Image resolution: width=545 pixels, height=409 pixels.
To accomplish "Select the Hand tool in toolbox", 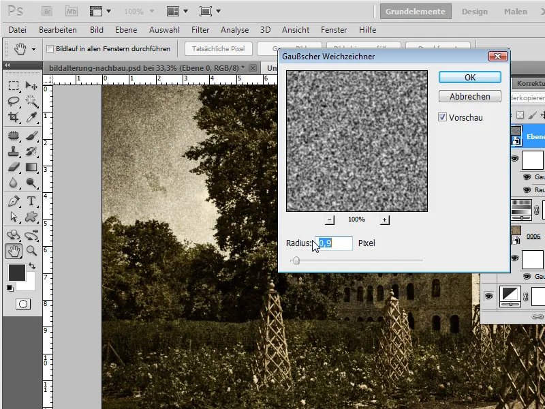I will point(14,251).
